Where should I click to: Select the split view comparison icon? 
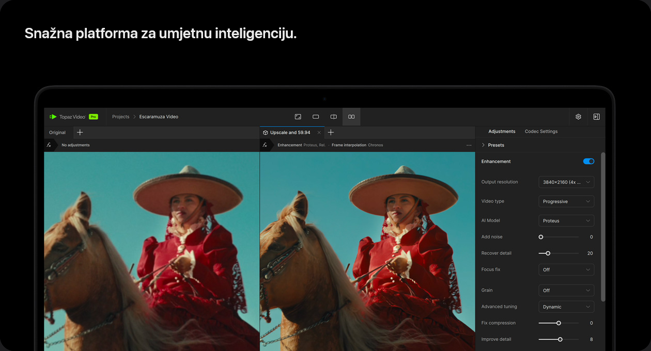tap(334, 117)
